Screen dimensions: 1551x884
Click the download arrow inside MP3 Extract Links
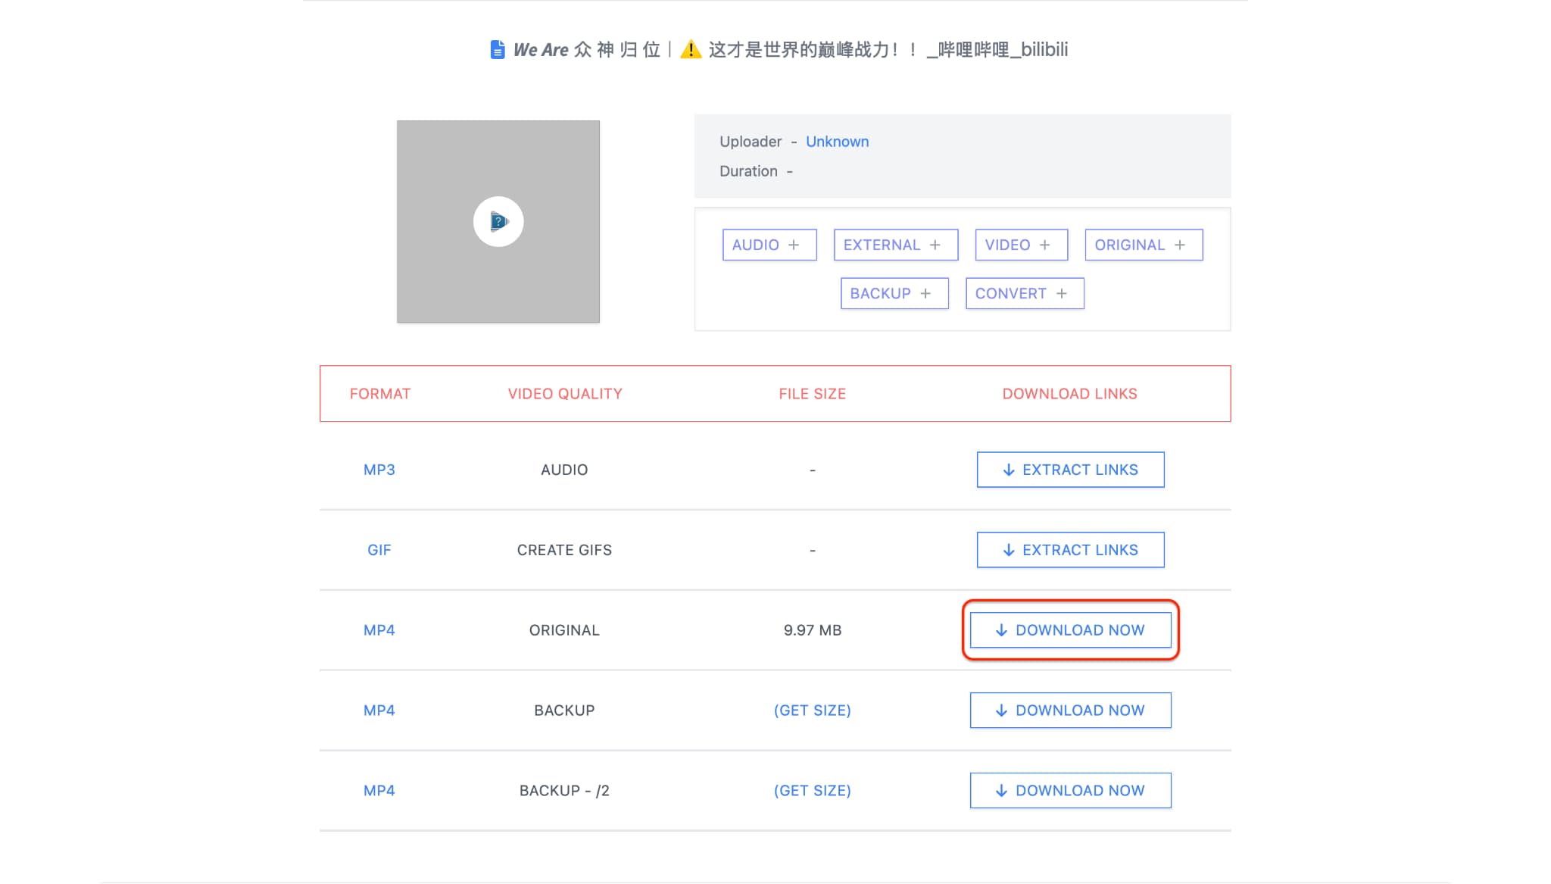tap(1008, 470)
